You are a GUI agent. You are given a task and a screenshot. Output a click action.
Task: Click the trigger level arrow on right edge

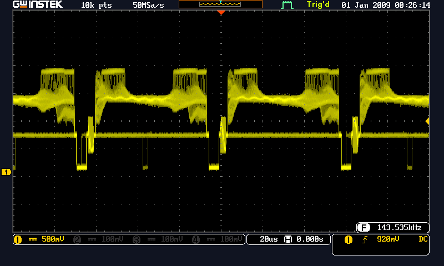[427, 121]
